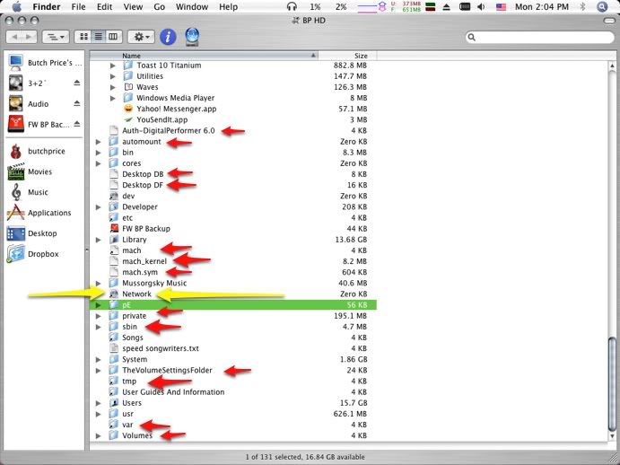Open the Finder menu
This screenshot has height=465, width=620.
click(47, 6)
